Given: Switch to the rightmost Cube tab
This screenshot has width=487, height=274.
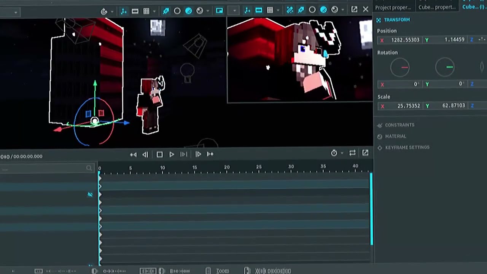Looking at the screenshot, I should (x=474, y=7).
